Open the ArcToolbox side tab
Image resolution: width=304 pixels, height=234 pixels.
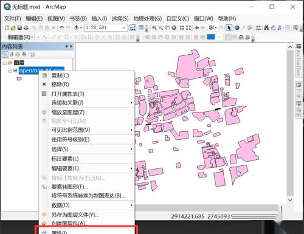point(299,60)
